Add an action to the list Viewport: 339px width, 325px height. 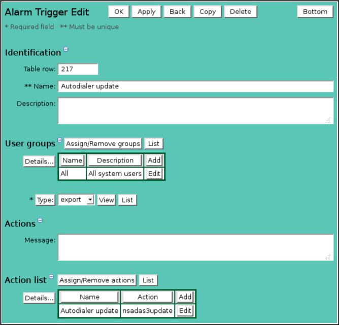click(185, 297)
